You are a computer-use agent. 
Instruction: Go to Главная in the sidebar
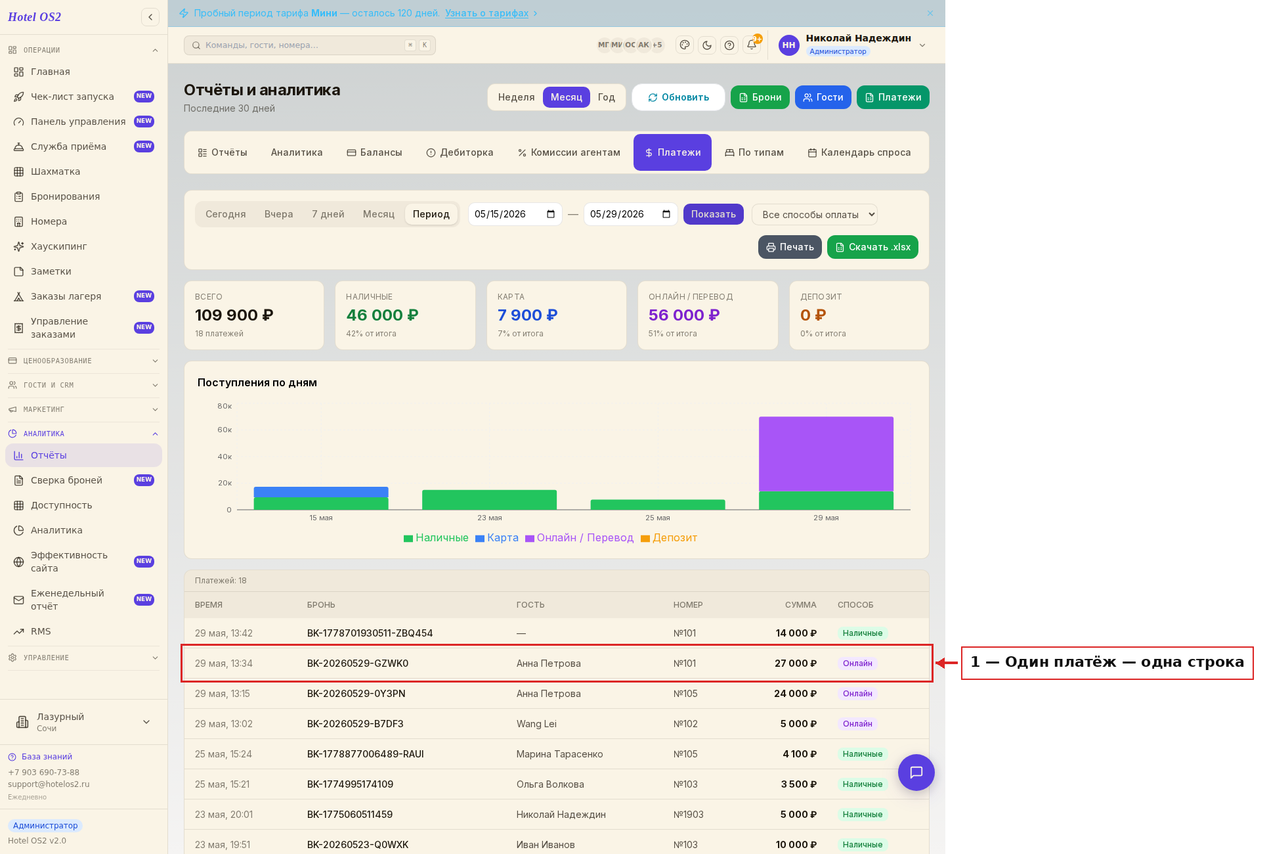[83, 72]
